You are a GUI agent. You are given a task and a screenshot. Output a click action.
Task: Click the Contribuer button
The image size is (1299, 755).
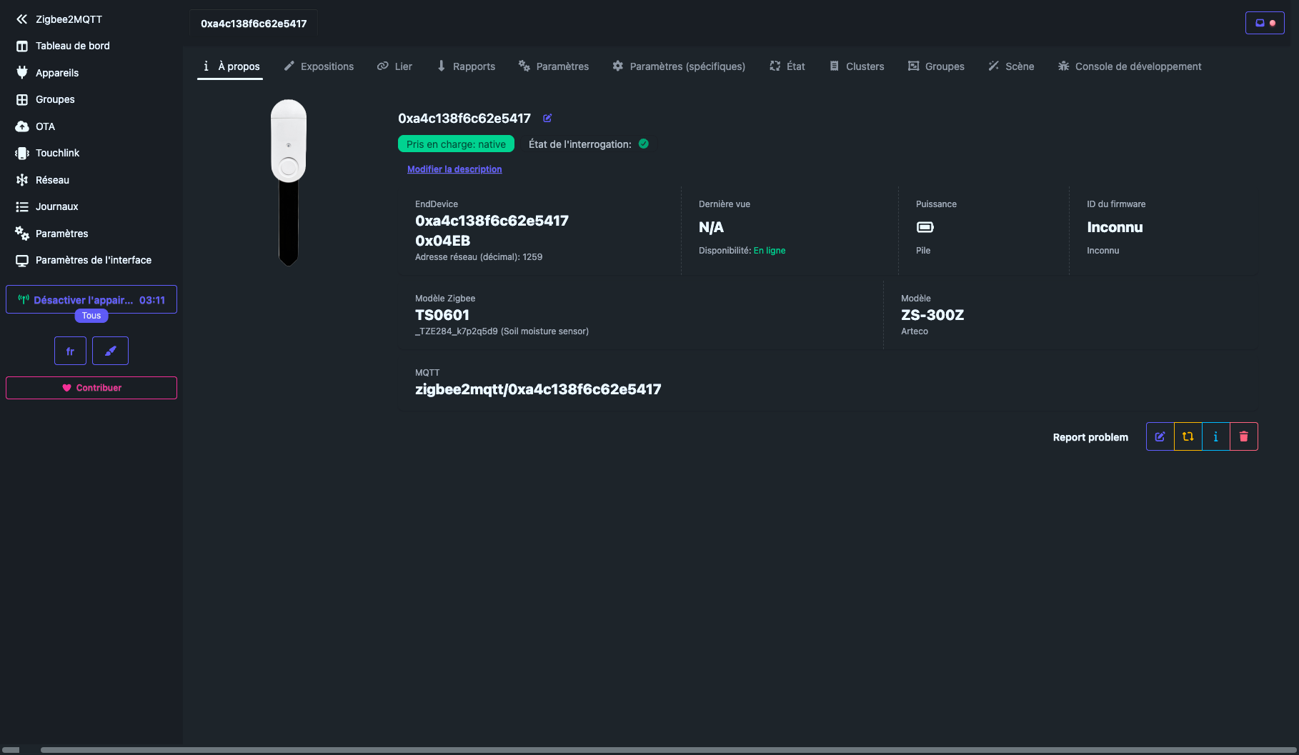[91, 388]
